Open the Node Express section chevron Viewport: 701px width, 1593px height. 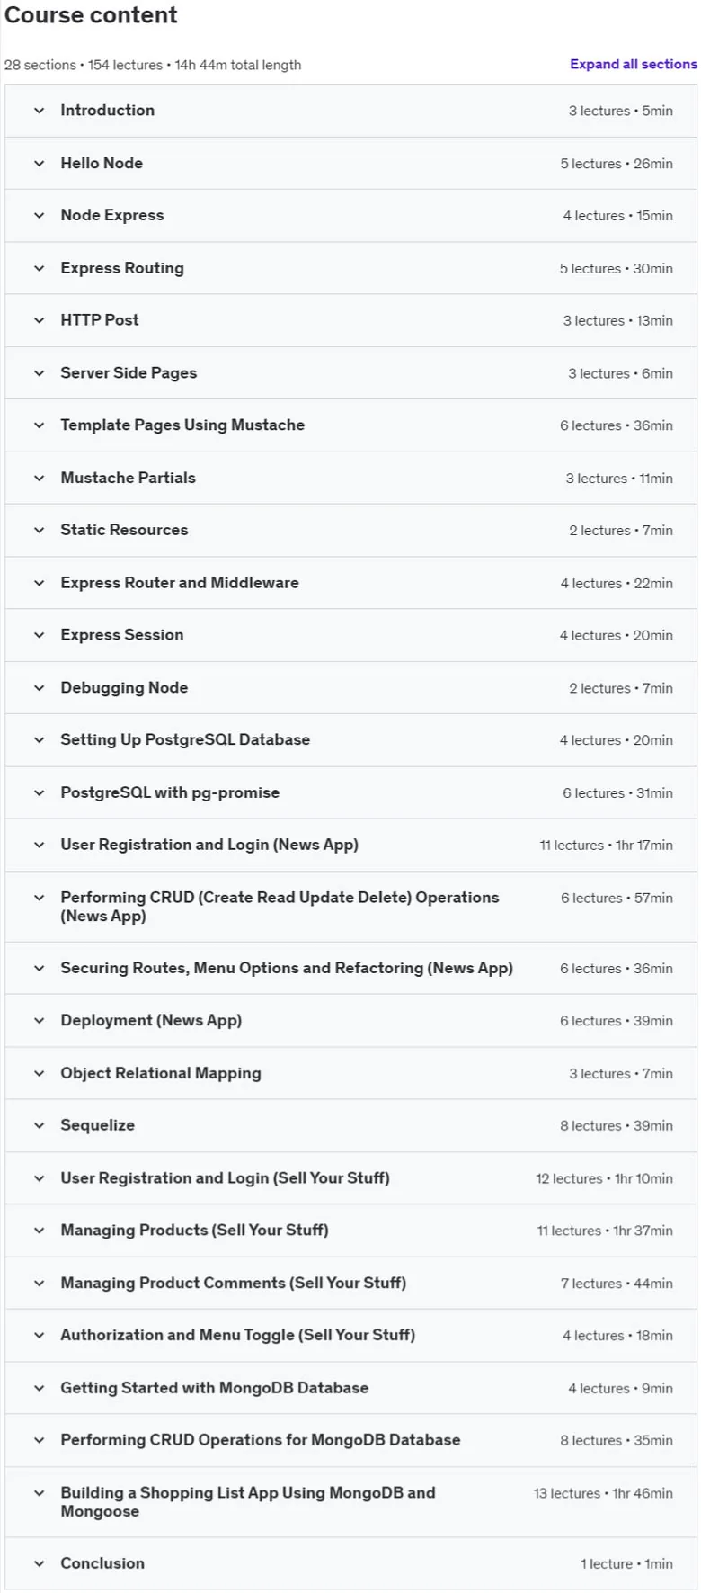point(39,215)
